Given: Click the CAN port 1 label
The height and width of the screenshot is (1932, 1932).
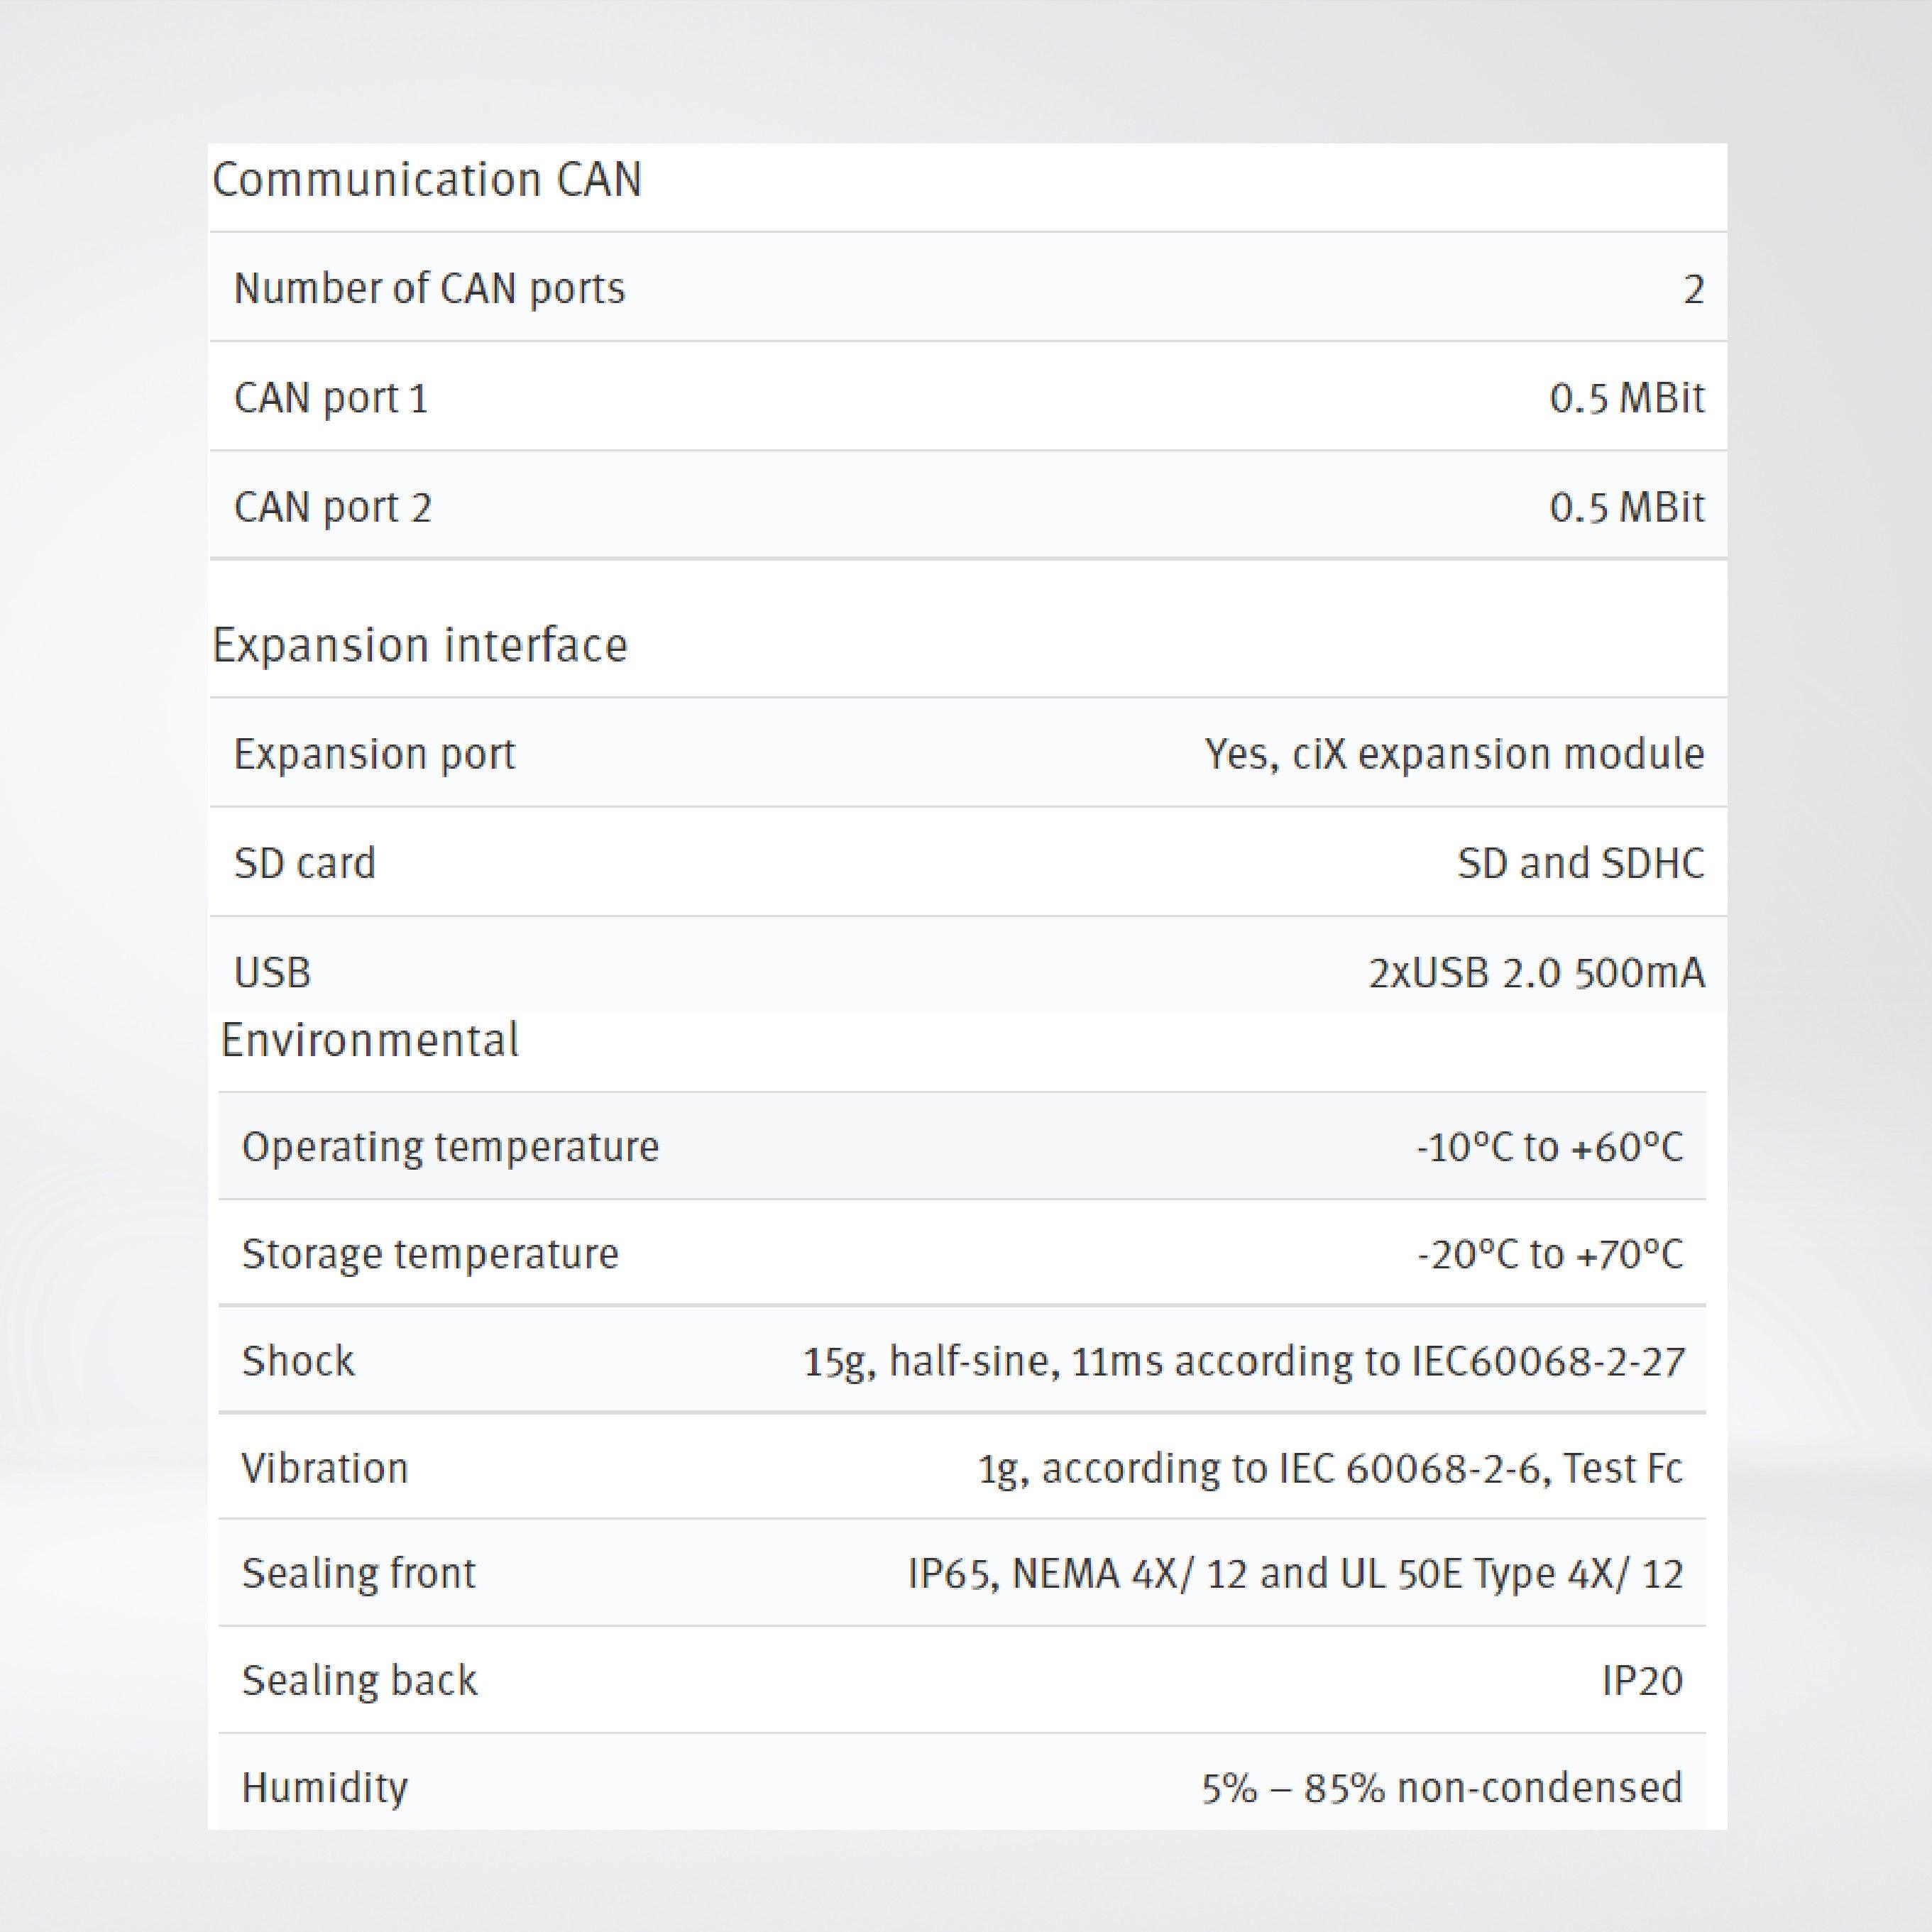Looking at the screenshot, I should point(331,398).
